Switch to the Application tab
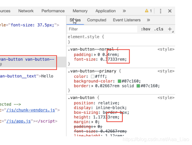The width and height of the screenshot is (192, 145). click(x=105, y=11)
